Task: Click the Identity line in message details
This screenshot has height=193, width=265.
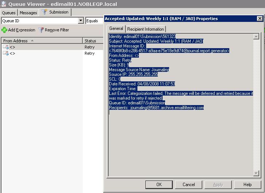Action: [143, 36]
